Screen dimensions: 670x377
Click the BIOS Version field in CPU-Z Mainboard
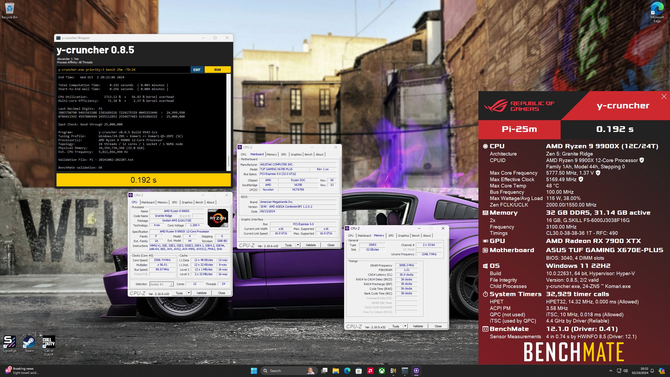click(x=298, y=207)
